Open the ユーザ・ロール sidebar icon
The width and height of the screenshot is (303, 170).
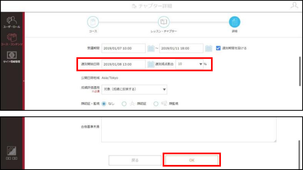pos(11,22)
